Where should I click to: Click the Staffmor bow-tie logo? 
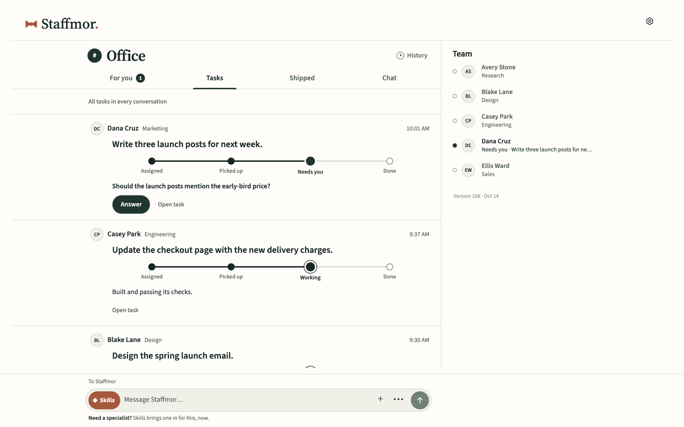[x=31, y=24]
